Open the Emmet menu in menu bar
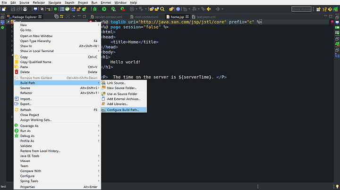The width and height of the screenshot is (340, 190). (x=106, y=3)
